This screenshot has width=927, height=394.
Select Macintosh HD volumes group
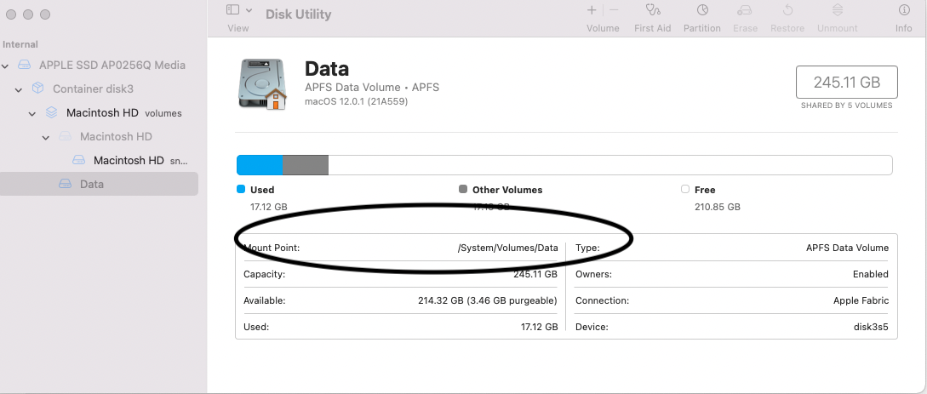[123, 113]
